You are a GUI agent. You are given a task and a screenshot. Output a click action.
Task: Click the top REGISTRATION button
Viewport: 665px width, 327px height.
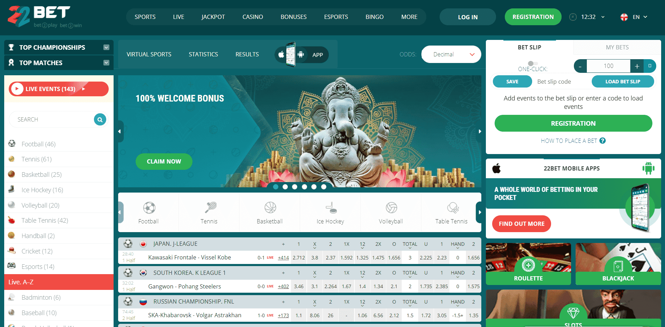pyautogui.click(x=533, y=17)
